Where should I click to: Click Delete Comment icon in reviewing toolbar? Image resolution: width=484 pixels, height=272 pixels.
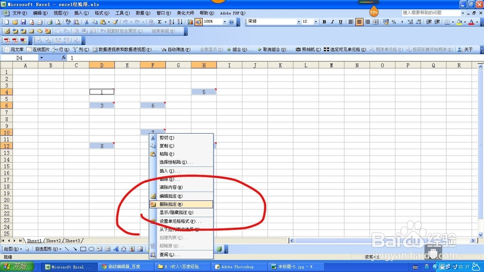pos(47,31)
